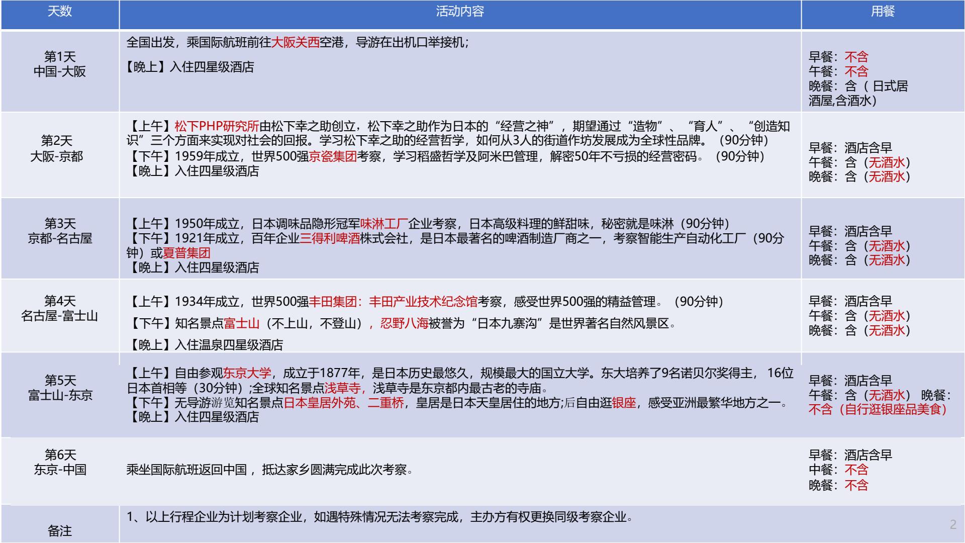Click day 3 午餐：含（无酒水） entry
Viewport: 965px width, 543px height.
click(x=859, y=246)
